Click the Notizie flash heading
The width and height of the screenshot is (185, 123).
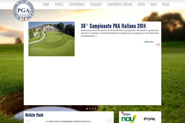point(34,115)
